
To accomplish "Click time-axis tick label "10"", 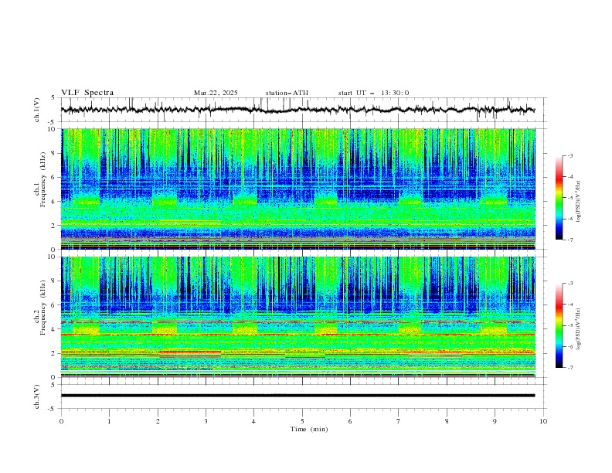I will click(543, 421).
